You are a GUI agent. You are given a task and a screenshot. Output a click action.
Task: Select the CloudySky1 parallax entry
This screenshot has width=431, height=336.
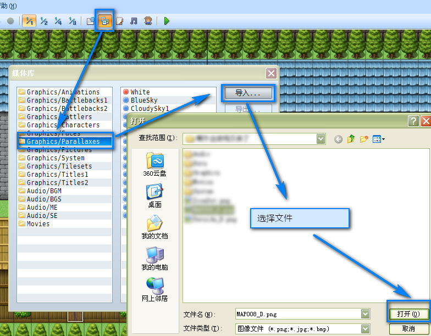[168, 109]
